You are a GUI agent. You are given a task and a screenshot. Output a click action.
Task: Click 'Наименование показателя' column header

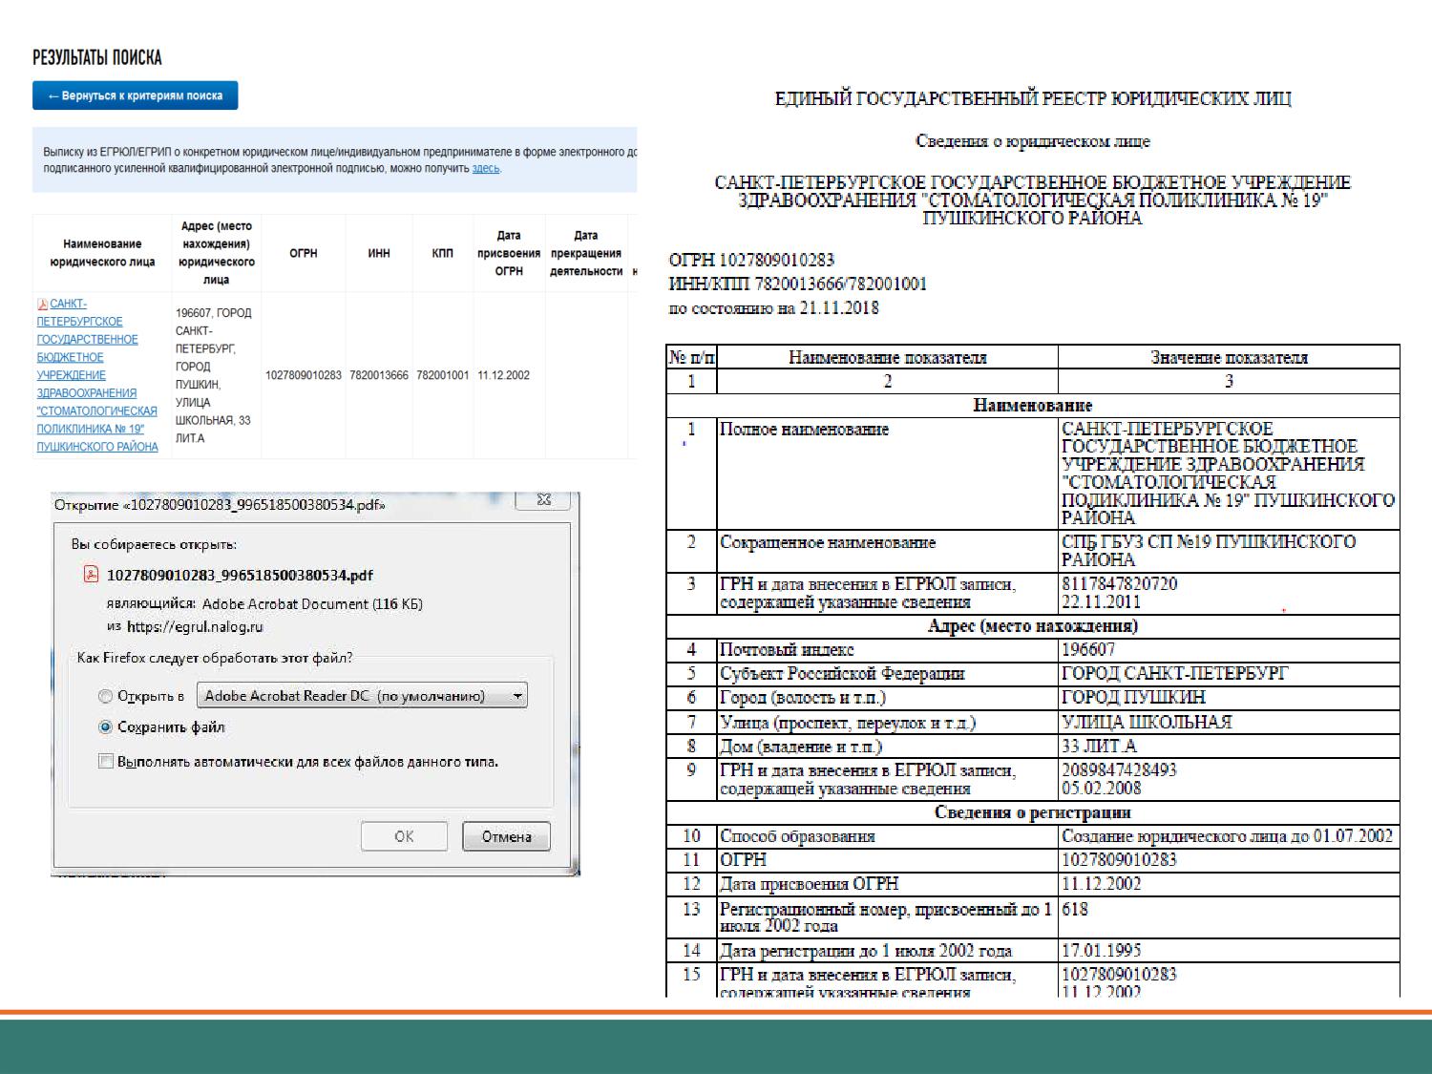pyautogui.click(x=887, y=358)
